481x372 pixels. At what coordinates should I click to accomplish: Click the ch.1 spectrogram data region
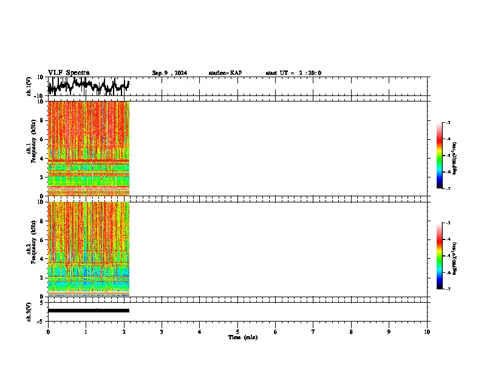coord(89,148)
